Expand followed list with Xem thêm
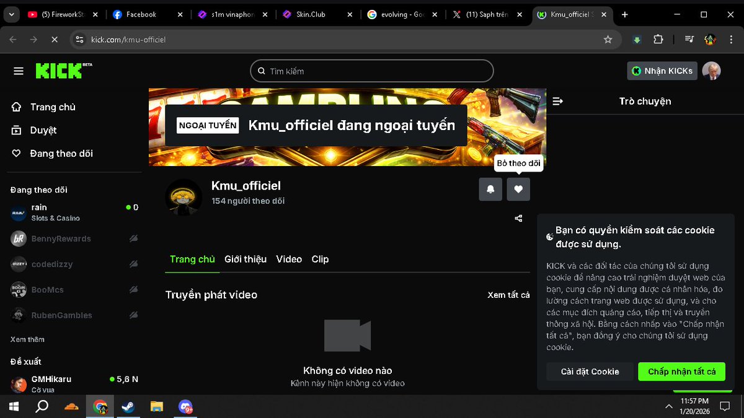The height and width of the screenshot is (418, 744). (27, 339)
